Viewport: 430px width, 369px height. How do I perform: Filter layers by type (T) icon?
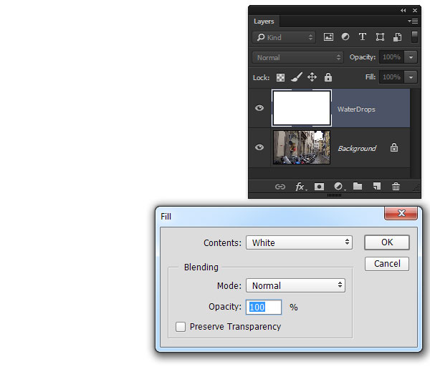[363, 37]
